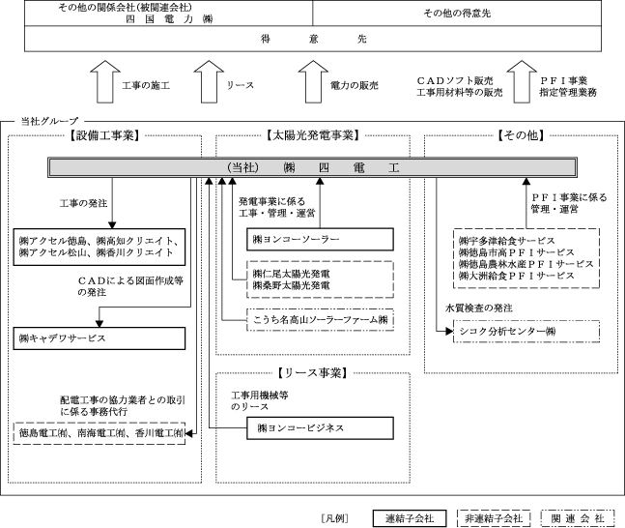The image size is (625, 528).
Task: Click the ㈱大洲給食PFIサービス entry
Action: [516, 276]
